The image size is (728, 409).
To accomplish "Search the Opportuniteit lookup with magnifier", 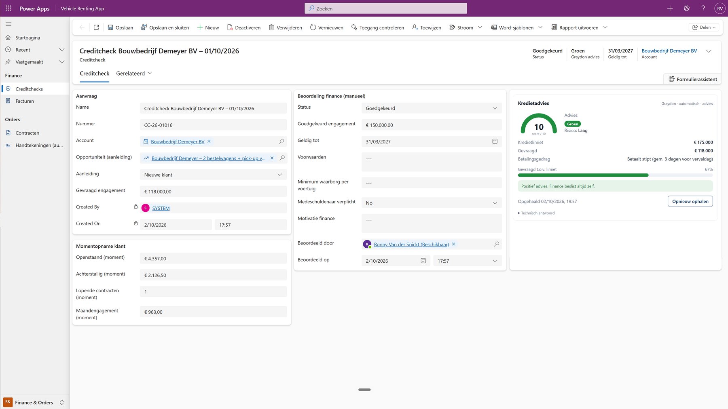I will tap(282, 158).
